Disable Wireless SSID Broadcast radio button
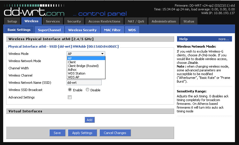The width and height of the screenshot is (239, 145). (x=87, y=90)
